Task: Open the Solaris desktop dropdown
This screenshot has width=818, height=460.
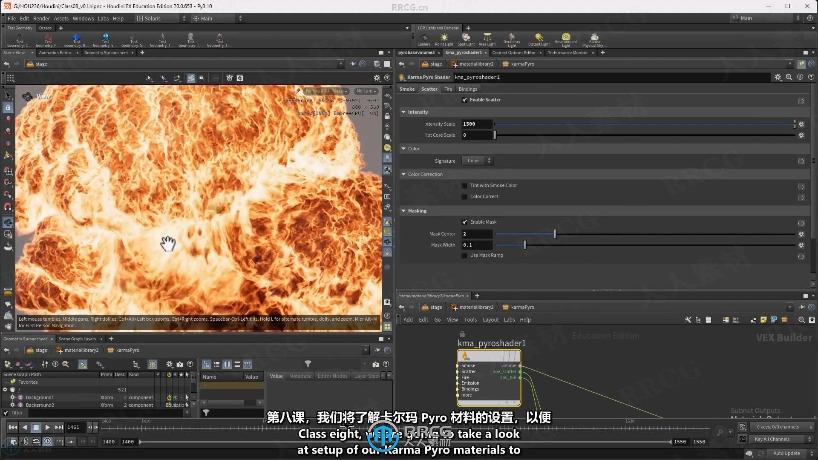Action: coord(161,18)
